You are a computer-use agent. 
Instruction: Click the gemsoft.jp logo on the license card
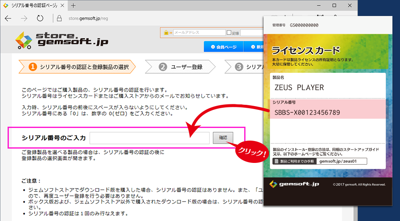[289, 184]
